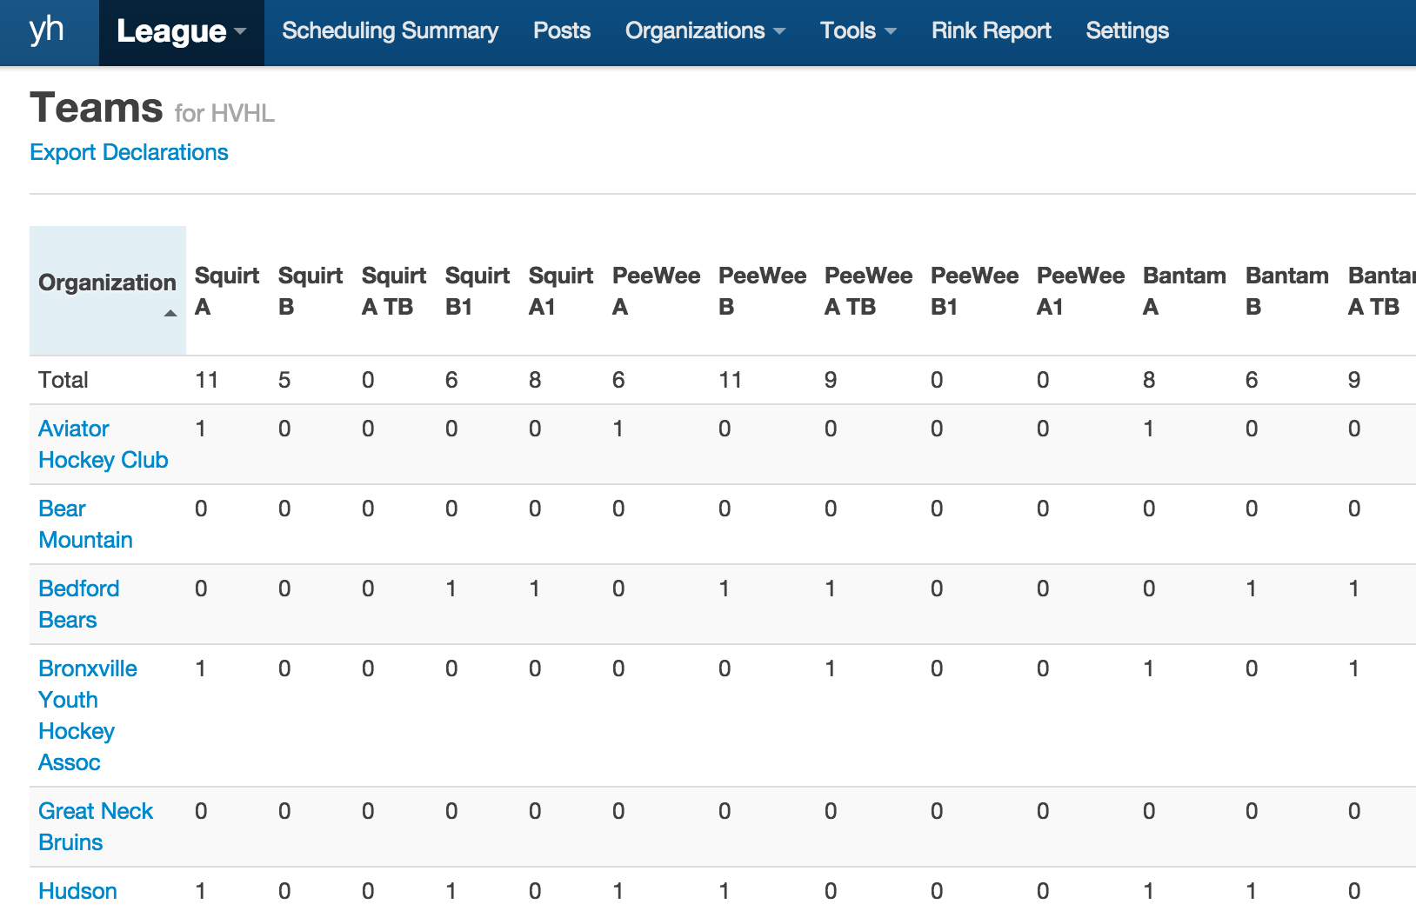Screen dimensions: 1416x911
Task: Open the League dropdown menu
Action: point(181,31)
